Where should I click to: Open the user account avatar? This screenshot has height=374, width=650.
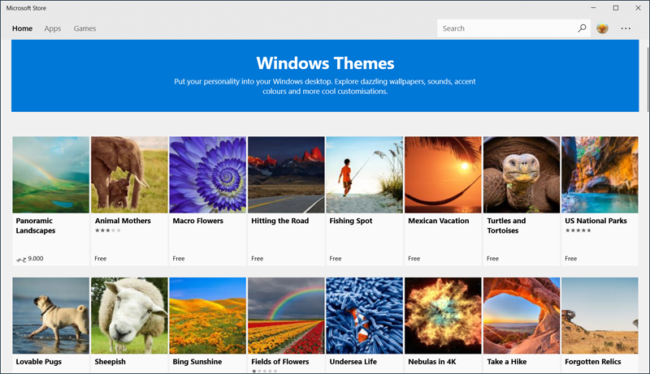click(x=602, y=28)
